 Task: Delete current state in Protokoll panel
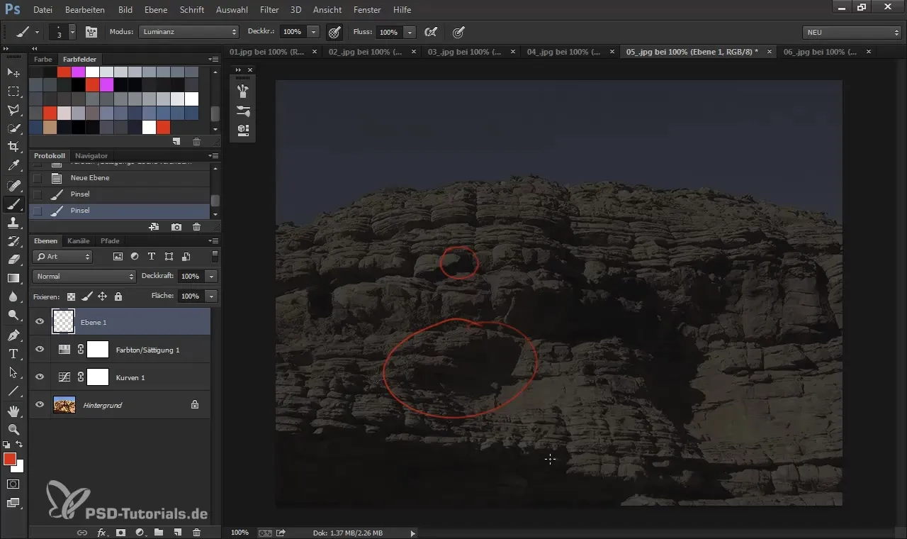197,227
